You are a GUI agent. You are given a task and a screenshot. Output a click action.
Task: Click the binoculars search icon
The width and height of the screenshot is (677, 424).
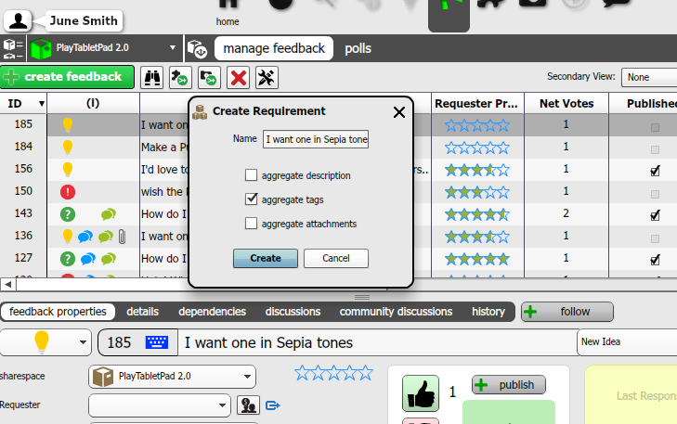pyautogui.click(x=151, y=77)
